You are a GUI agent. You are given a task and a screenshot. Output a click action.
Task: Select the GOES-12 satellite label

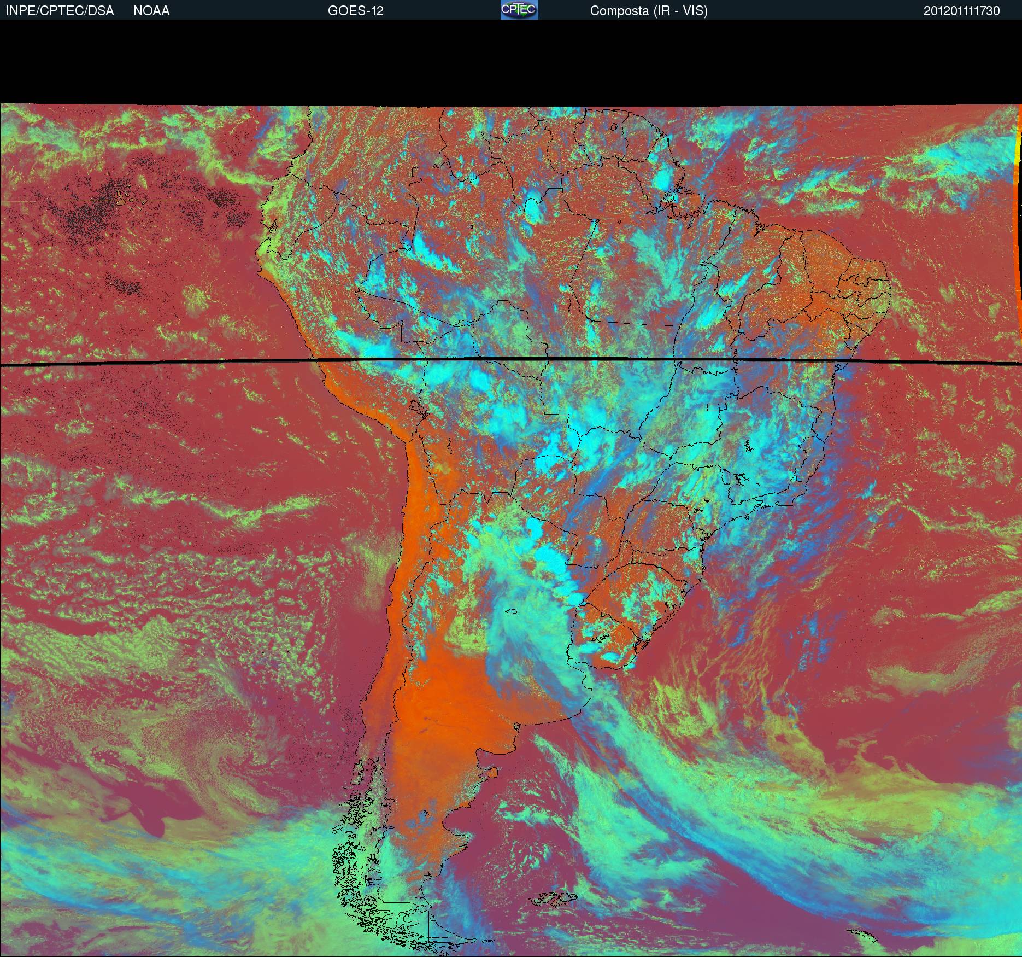[x=355, y=11]
